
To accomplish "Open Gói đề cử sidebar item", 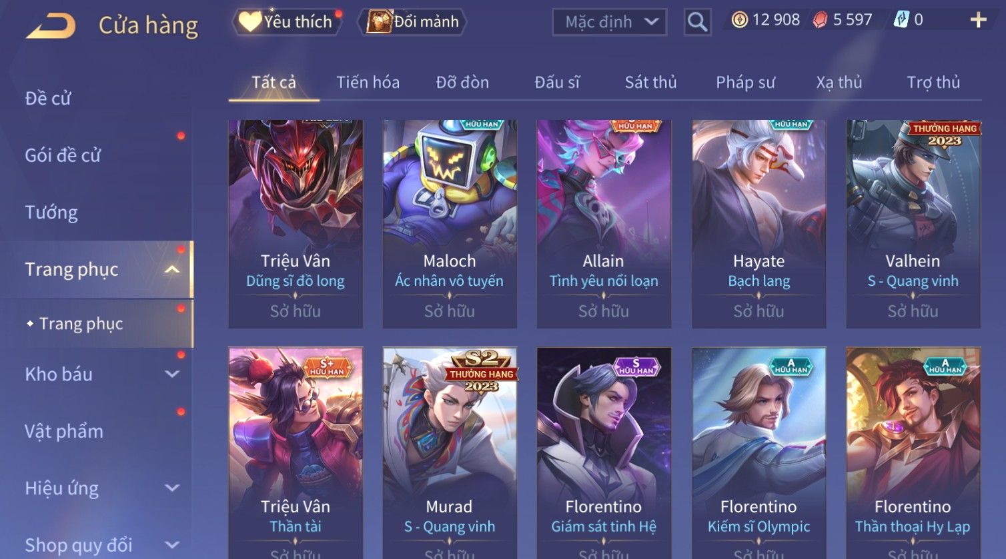I will tap(63, 155).
